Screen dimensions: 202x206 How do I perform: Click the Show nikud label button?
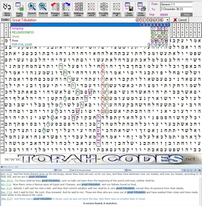pyautogui.click(x=7, y=14)
